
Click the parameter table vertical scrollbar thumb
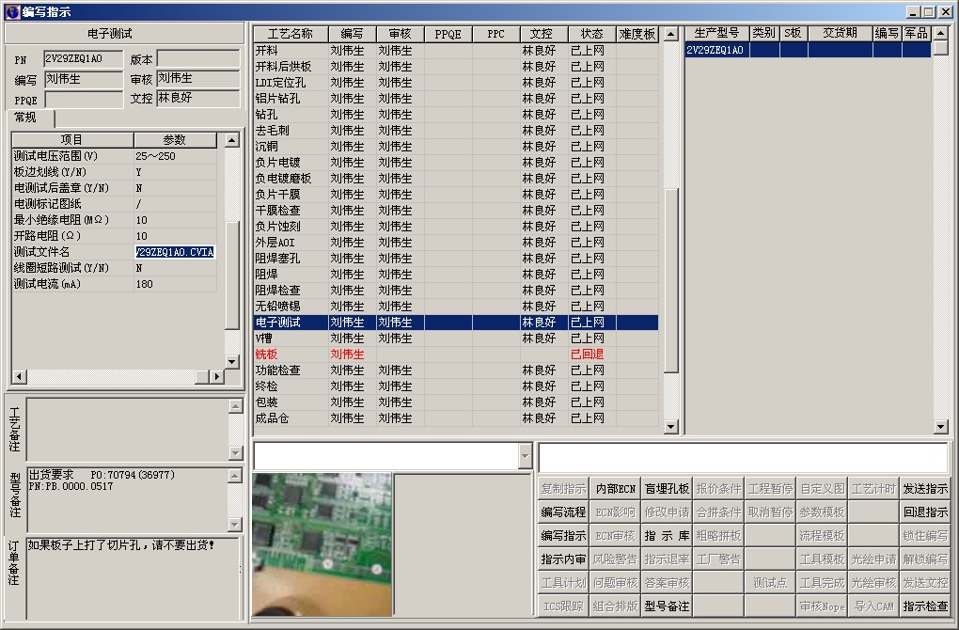(232, 276)
